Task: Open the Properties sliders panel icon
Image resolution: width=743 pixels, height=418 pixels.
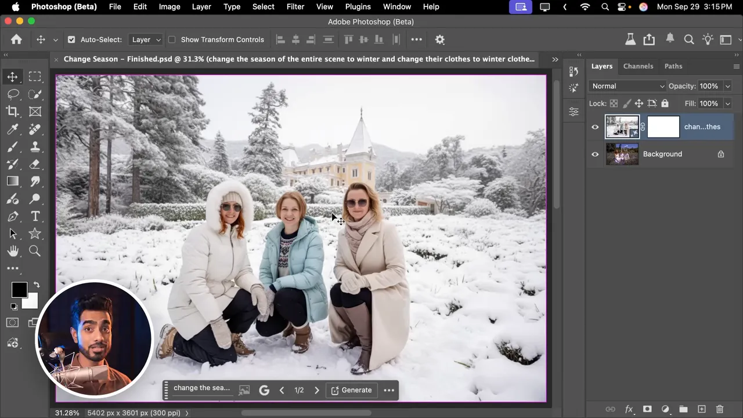Action: click(x=574, y=112)
